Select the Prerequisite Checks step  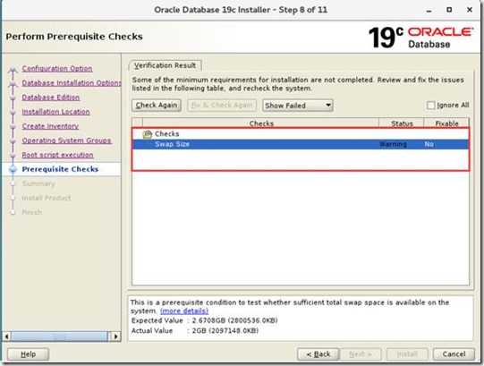[60, 169]
